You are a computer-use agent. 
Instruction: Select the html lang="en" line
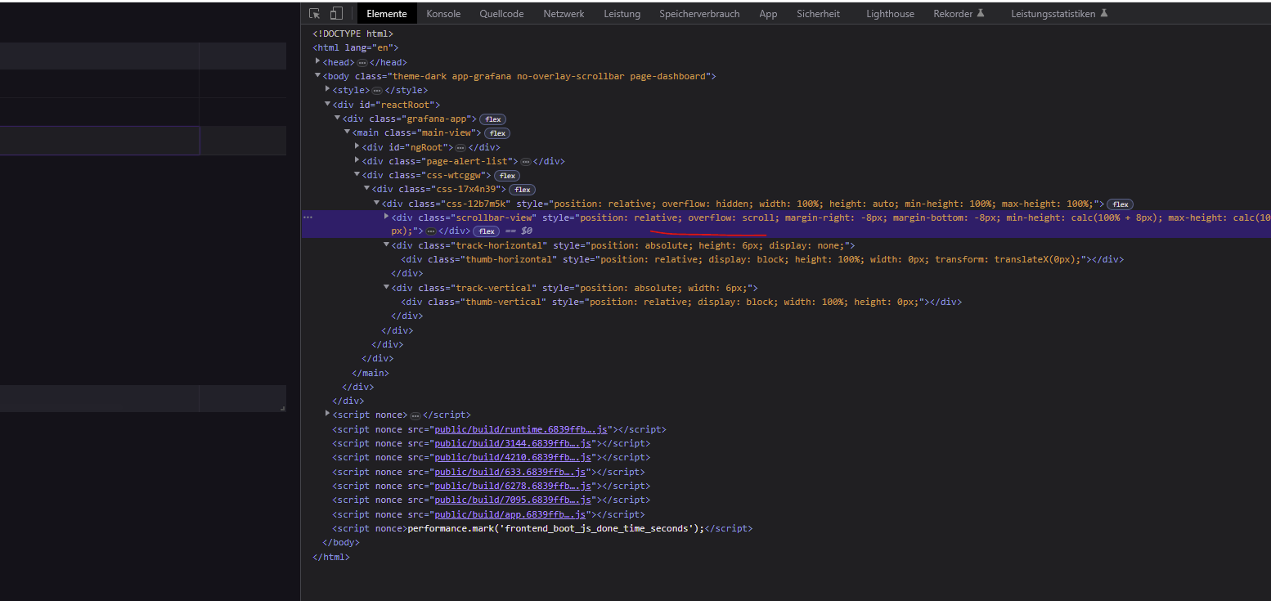pyautogui.click(x=356, y=47)
